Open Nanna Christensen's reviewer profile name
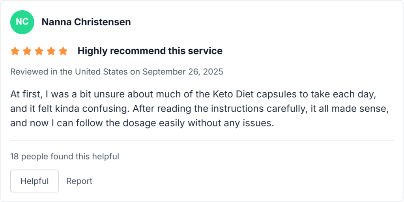The image size is (404, 202). tap(86, 22)
